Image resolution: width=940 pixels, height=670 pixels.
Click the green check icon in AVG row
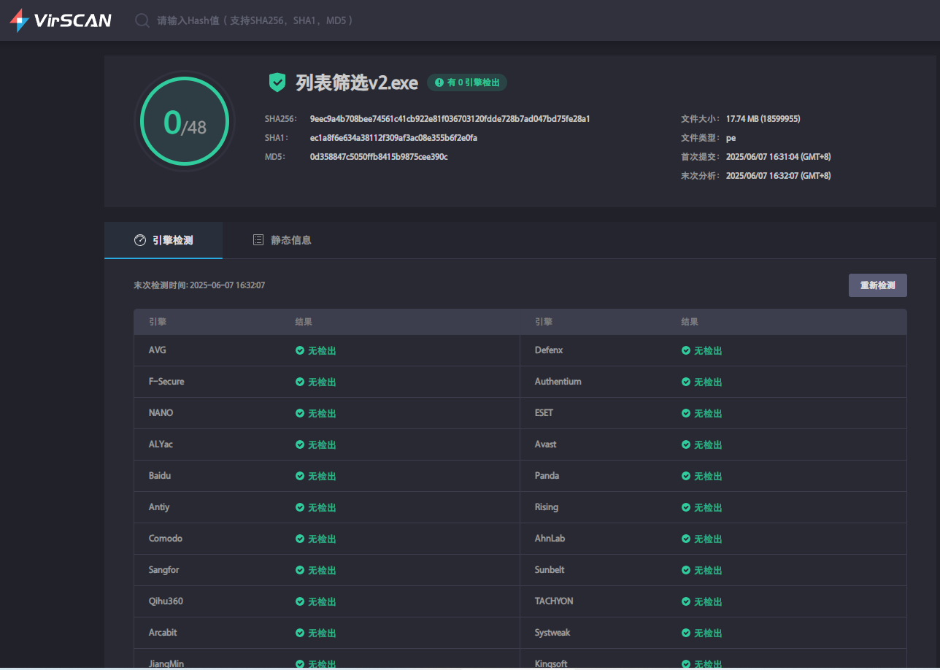[300, 350]
